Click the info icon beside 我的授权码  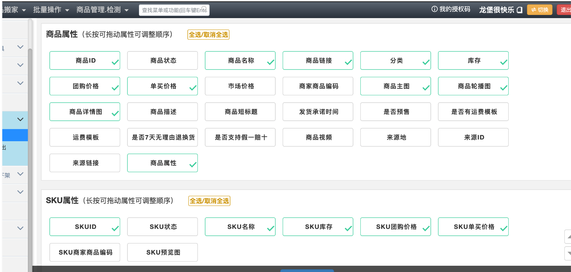[x=434, y=9]
